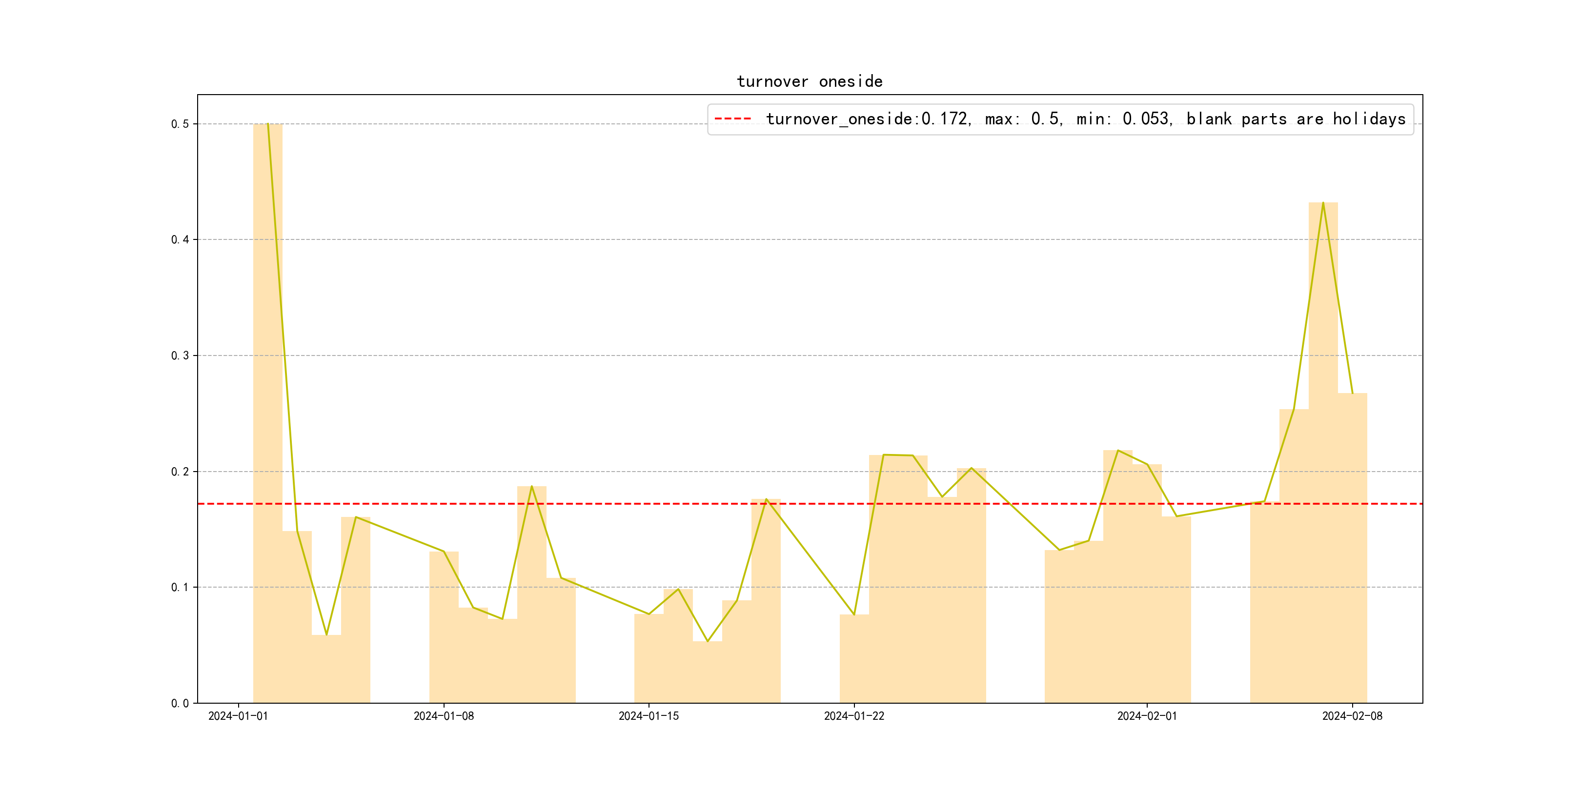Click the red dashed legend line sample
The image size is (1581, 790).
pyautogui.click(x=733, y=119)
